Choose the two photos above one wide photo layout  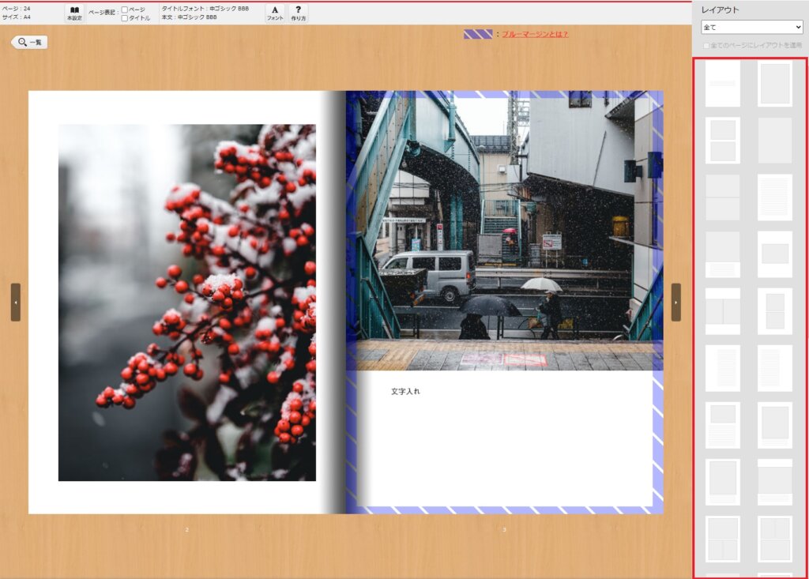[x=774, y=540]
